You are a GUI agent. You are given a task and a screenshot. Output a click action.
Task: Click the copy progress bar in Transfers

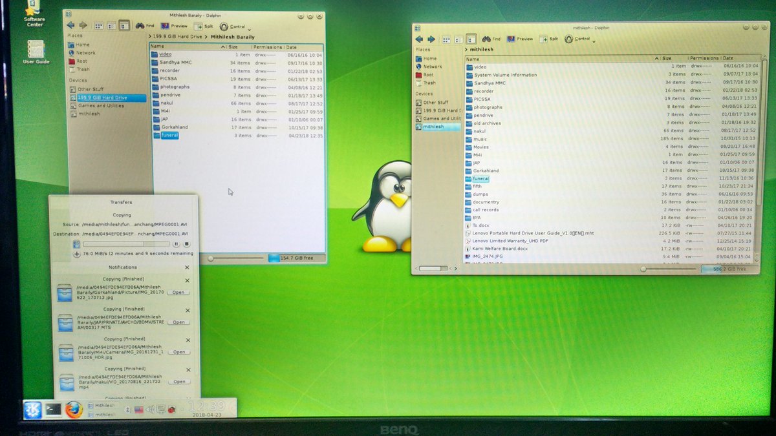(x=126, y=244)
